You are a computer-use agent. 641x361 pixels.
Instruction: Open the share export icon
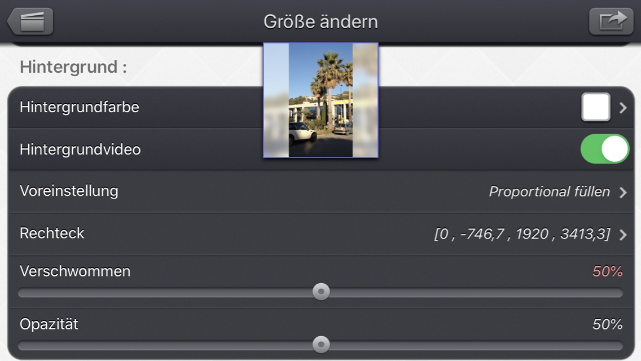pyautogui.click(x=611, y=21)
